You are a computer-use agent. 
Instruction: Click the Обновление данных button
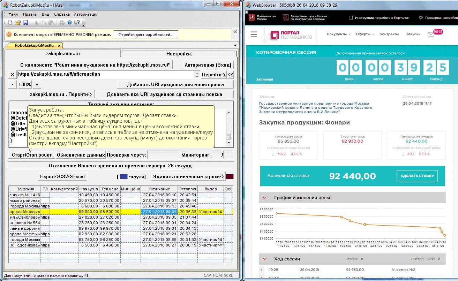tap(81, 155)
